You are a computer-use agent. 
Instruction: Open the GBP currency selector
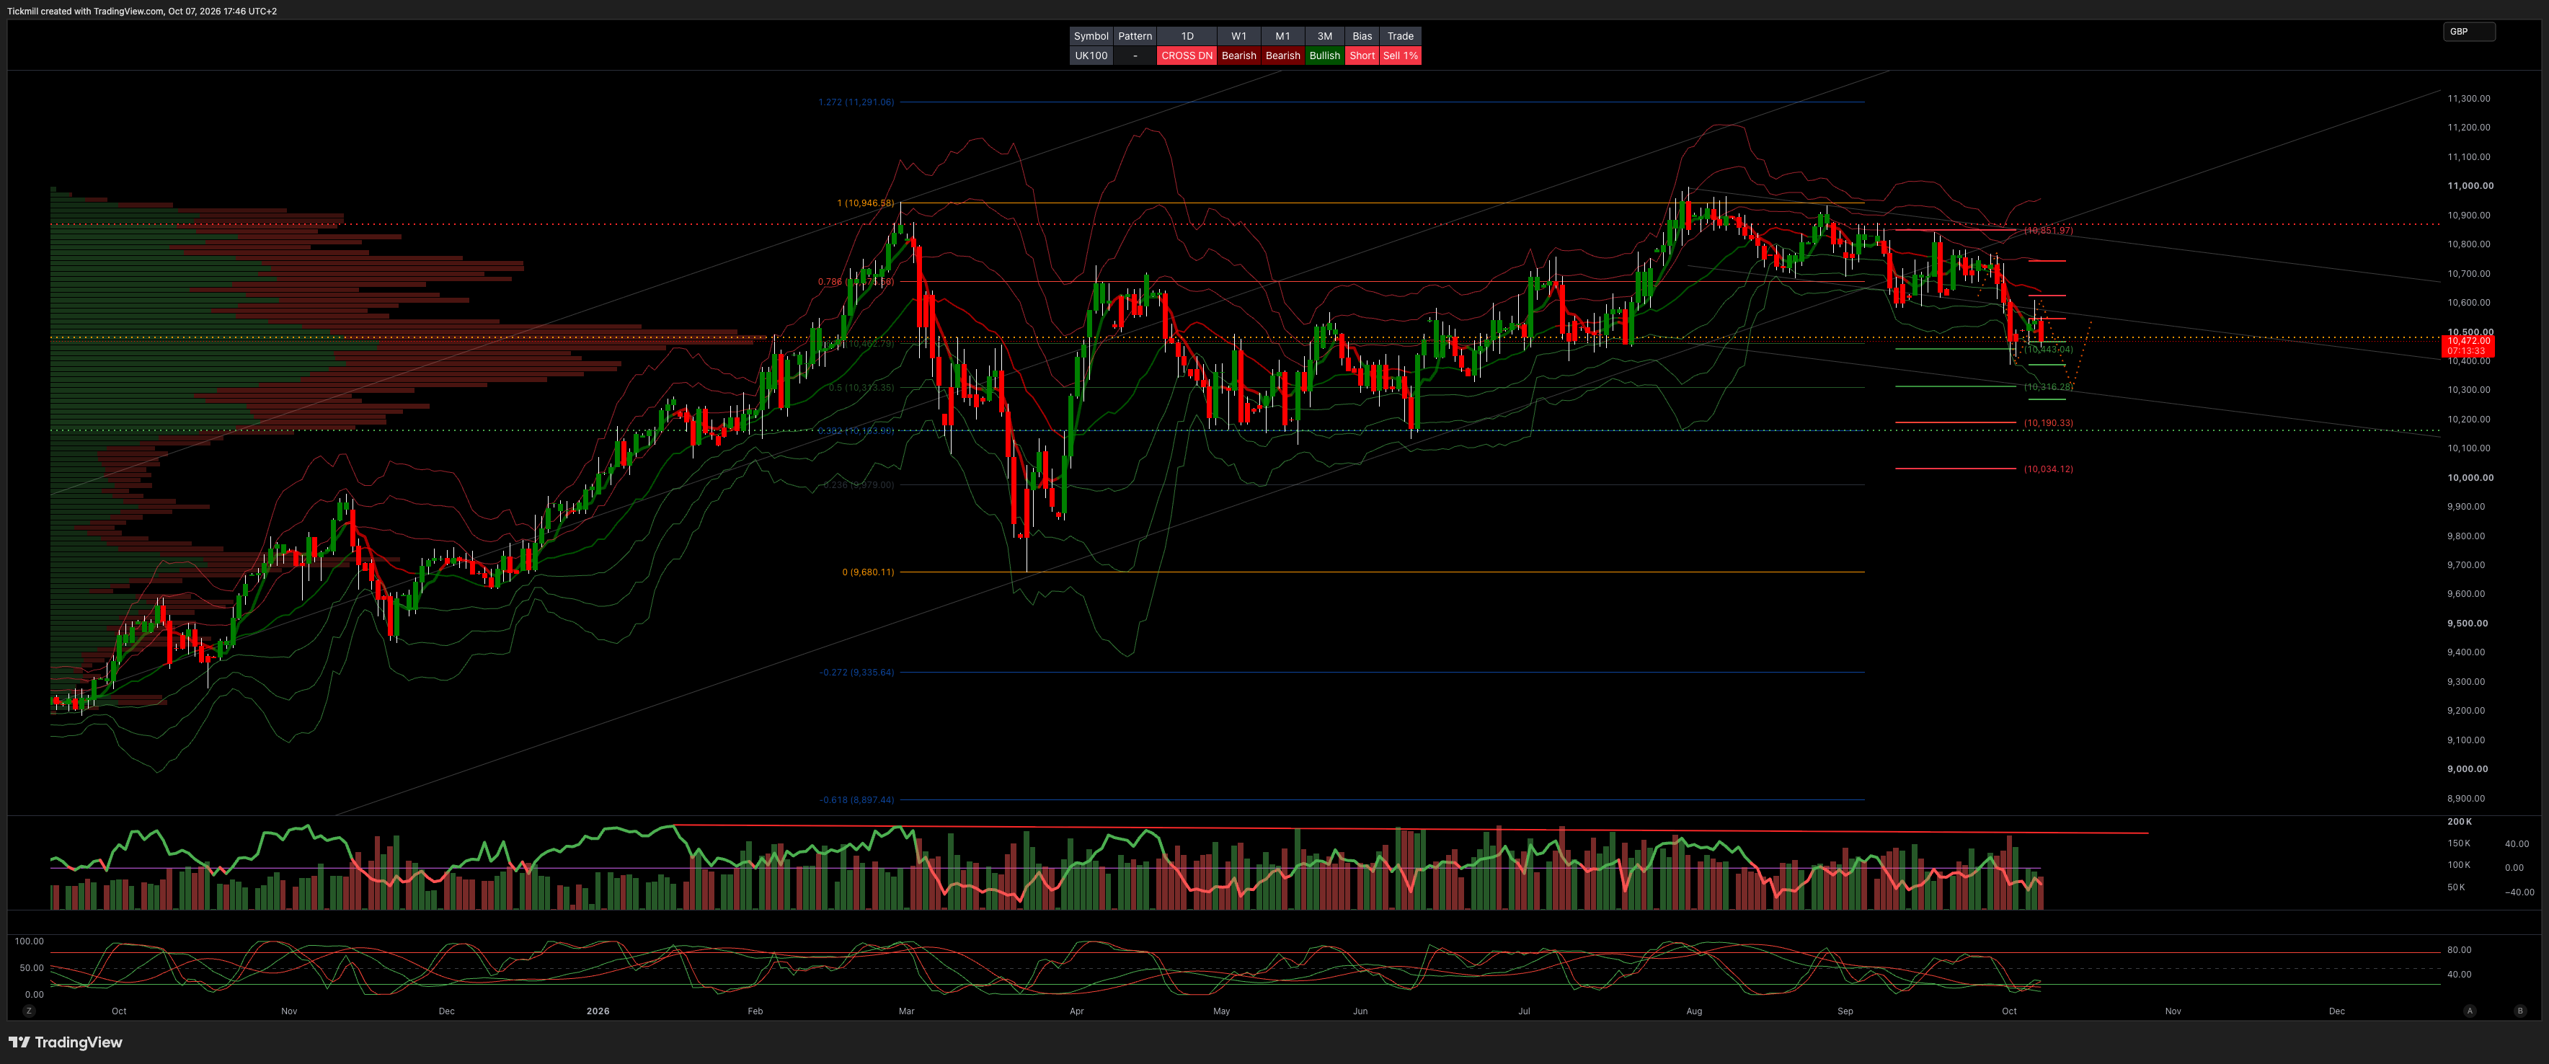2468,32
